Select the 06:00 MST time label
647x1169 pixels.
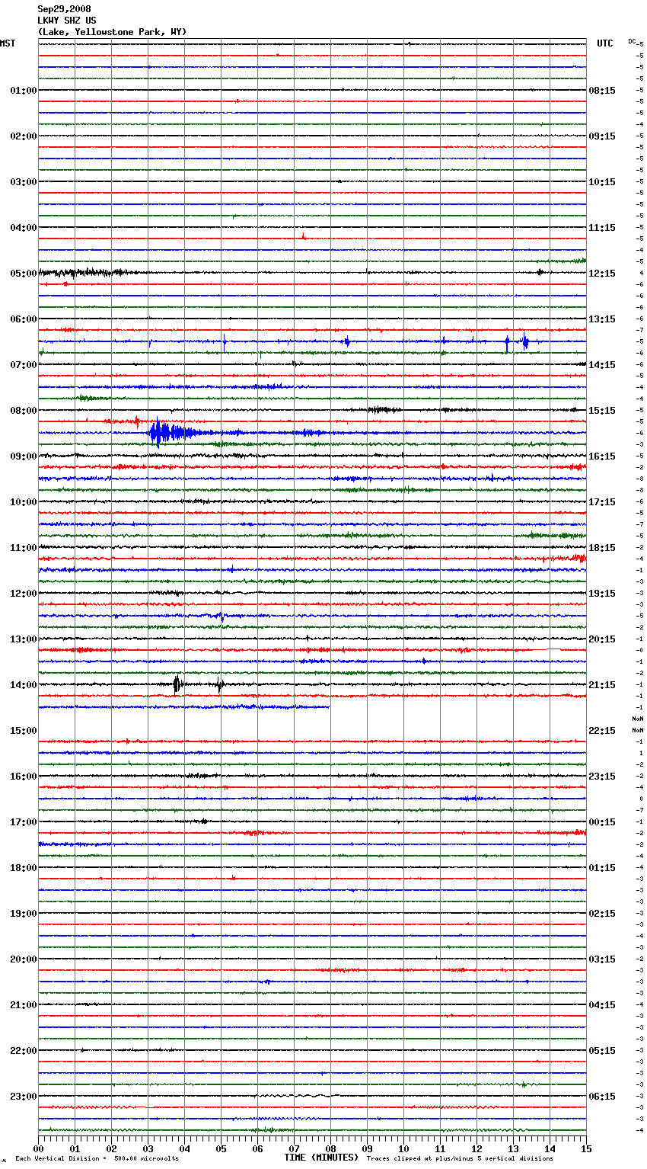click(x=24, y=319)
